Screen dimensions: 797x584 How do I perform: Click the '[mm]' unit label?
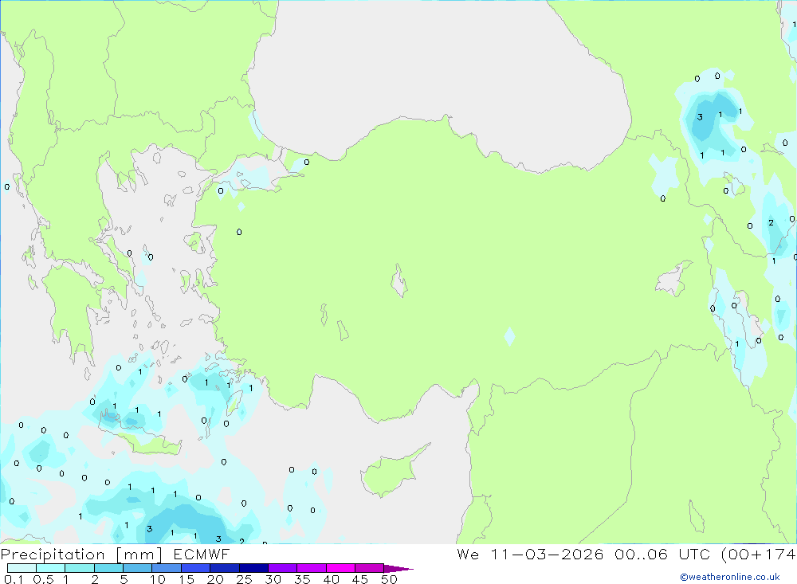139,555
